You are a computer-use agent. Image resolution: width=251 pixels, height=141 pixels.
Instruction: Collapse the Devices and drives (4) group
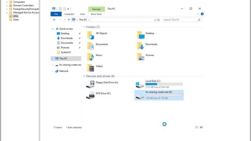click(x=84, y=76)
